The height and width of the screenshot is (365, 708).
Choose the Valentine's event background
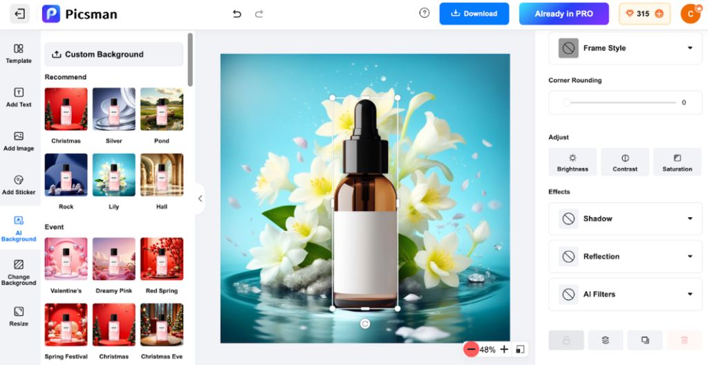(66, 259)
